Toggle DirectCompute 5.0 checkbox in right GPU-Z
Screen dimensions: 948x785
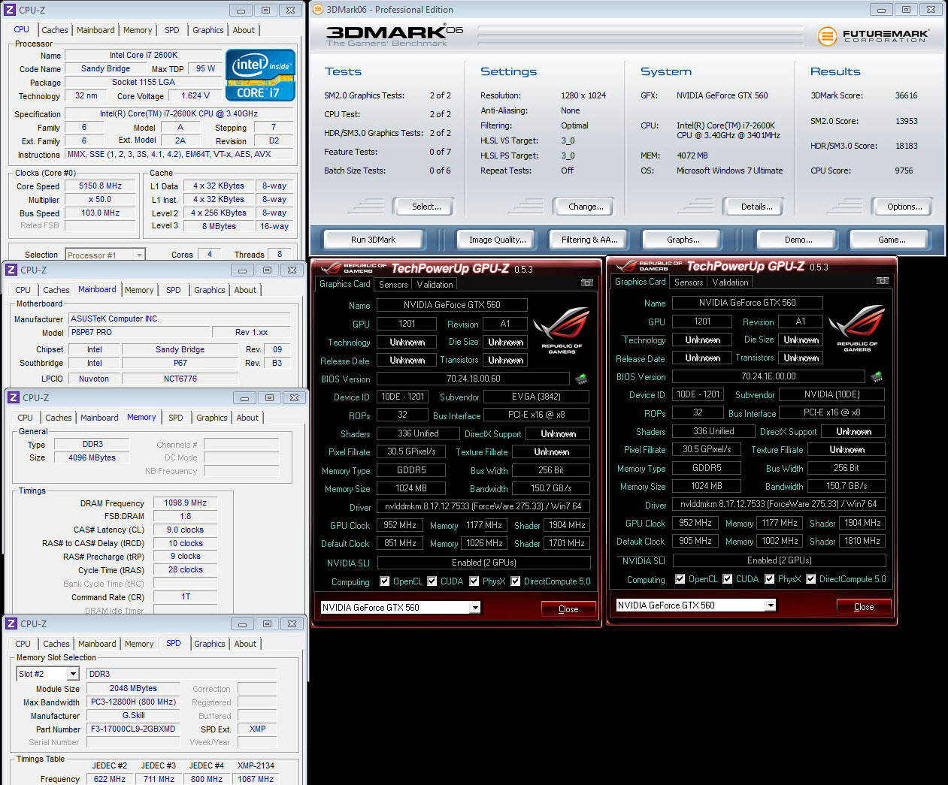[x=811, y=578]
